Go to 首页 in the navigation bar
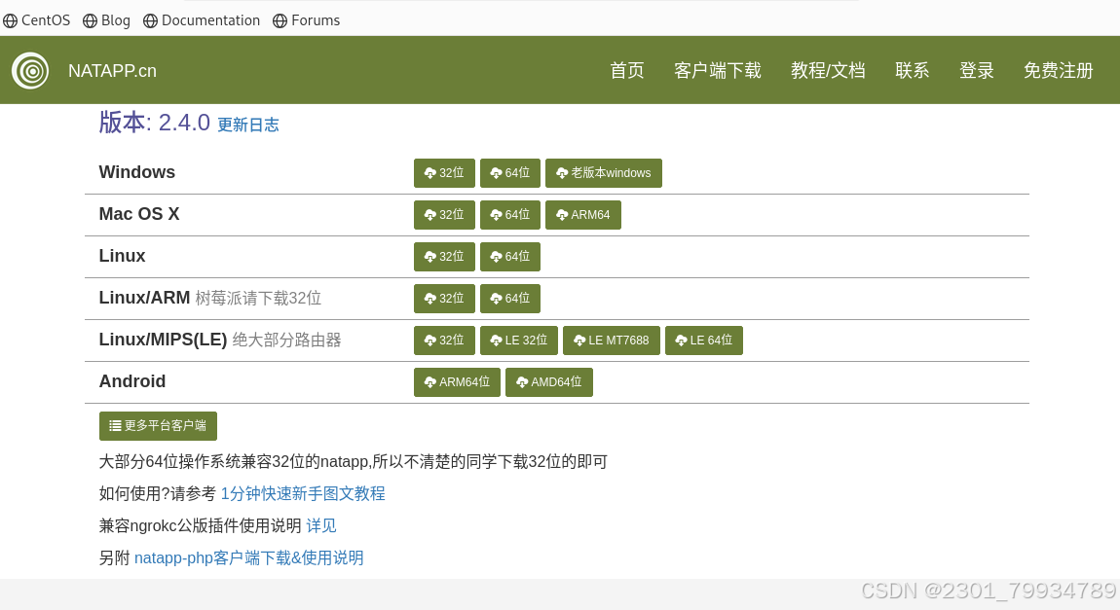The height and width of the screenshot is (610, 1120). [627, 71]
